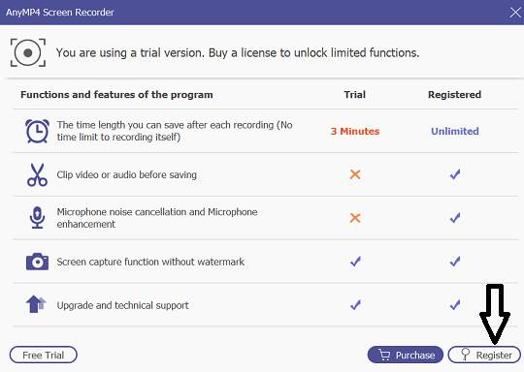Click Trial checkmark for screen capture row

tap(355, 262)
